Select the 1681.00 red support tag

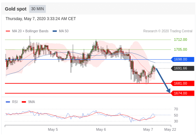click(183, 83)
